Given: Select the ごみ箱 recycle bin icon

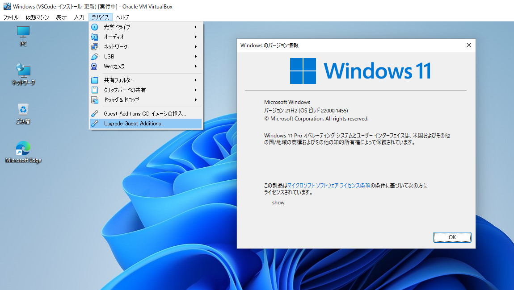Looking at the screenshot, I should coord(23,114).
